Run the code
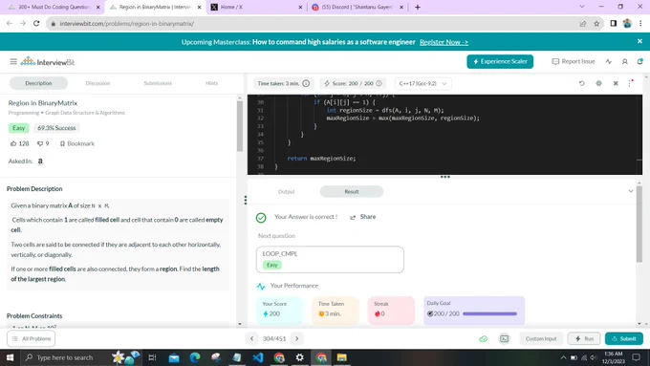 click(584, 338)
